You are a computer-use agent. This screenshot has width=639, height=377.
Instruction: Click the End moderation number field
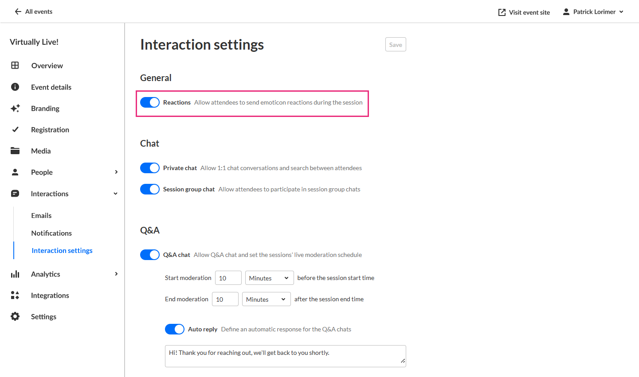(225, 299)
